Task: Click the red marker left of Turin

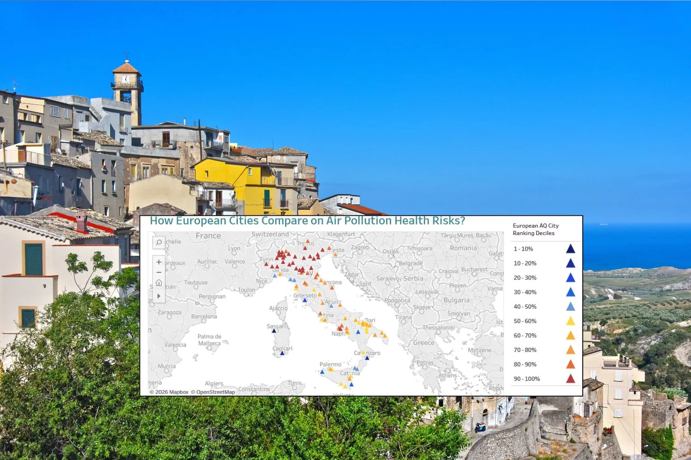Action: (x=266, y=264)
